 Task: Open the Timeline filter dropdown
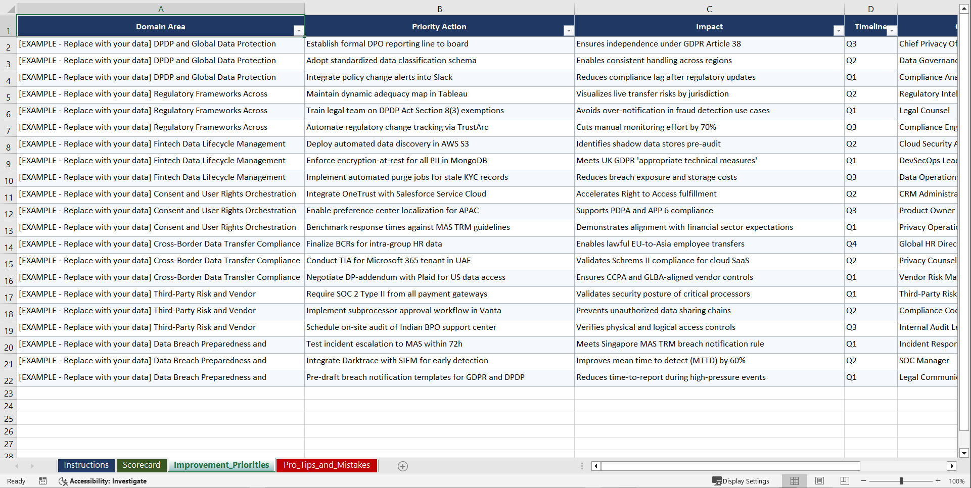892,30
